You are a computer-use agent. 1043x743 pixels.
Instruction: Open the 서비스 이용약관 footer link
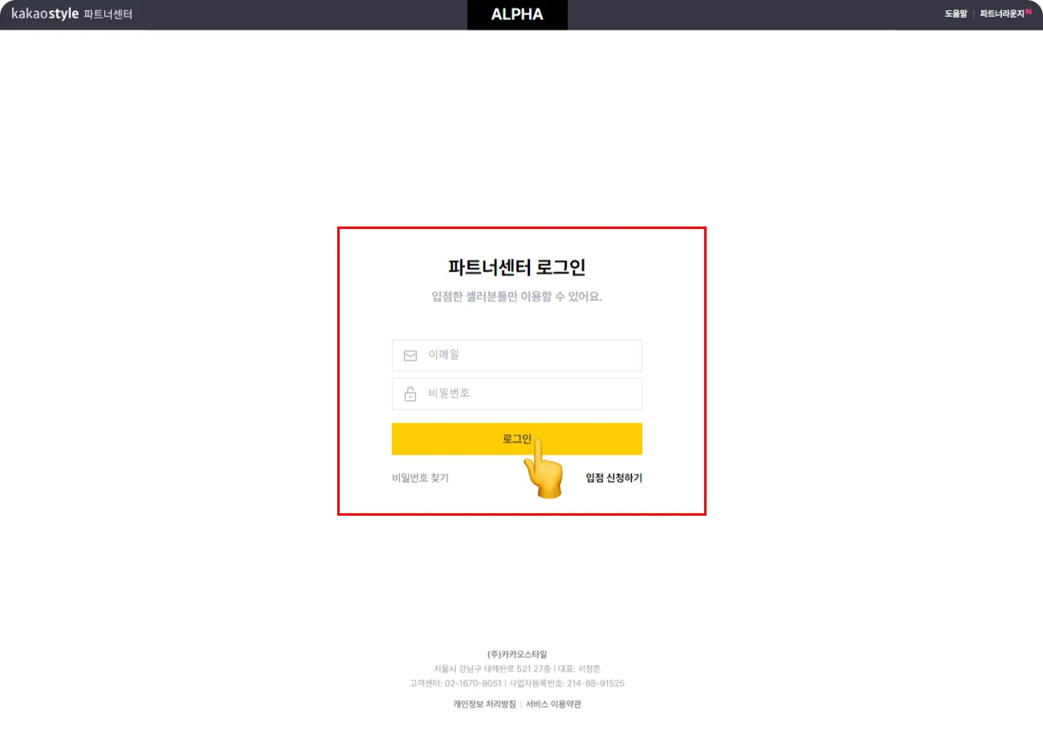553,704
